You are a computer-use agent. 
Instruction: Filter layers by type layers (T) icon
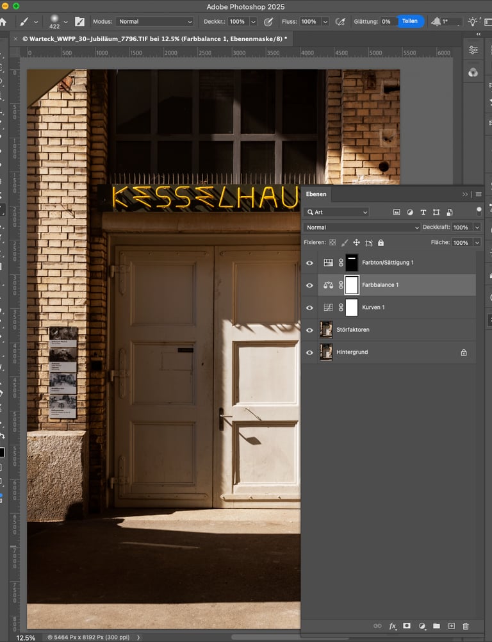(423, 212)
